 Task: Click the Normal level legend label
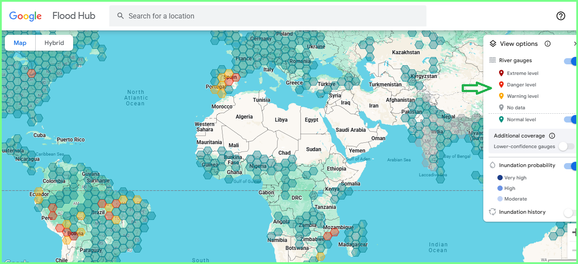(x=522, y=119)
